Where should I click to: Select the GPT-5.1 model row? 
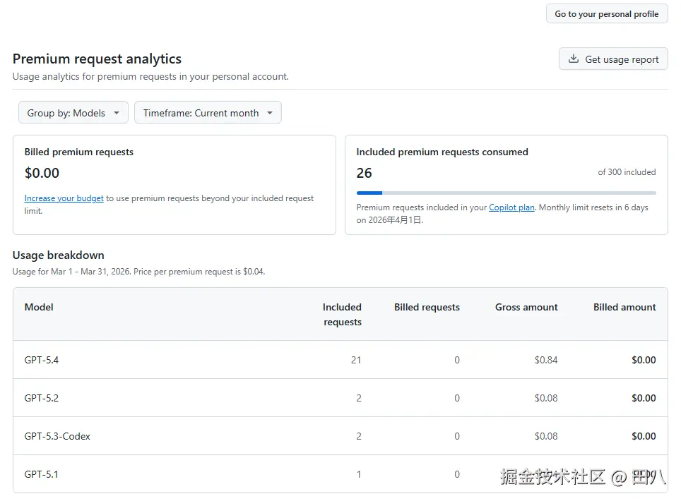pos(42,474)
